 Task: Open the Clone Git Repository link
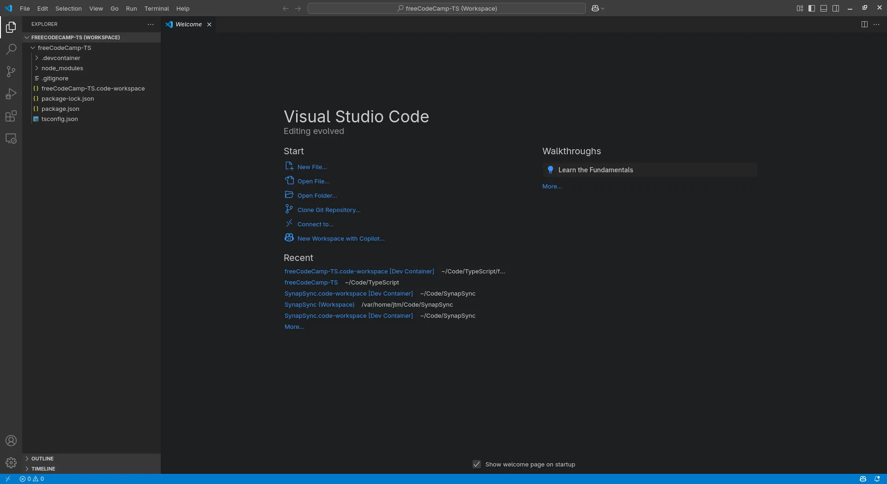tap(328, 209)
